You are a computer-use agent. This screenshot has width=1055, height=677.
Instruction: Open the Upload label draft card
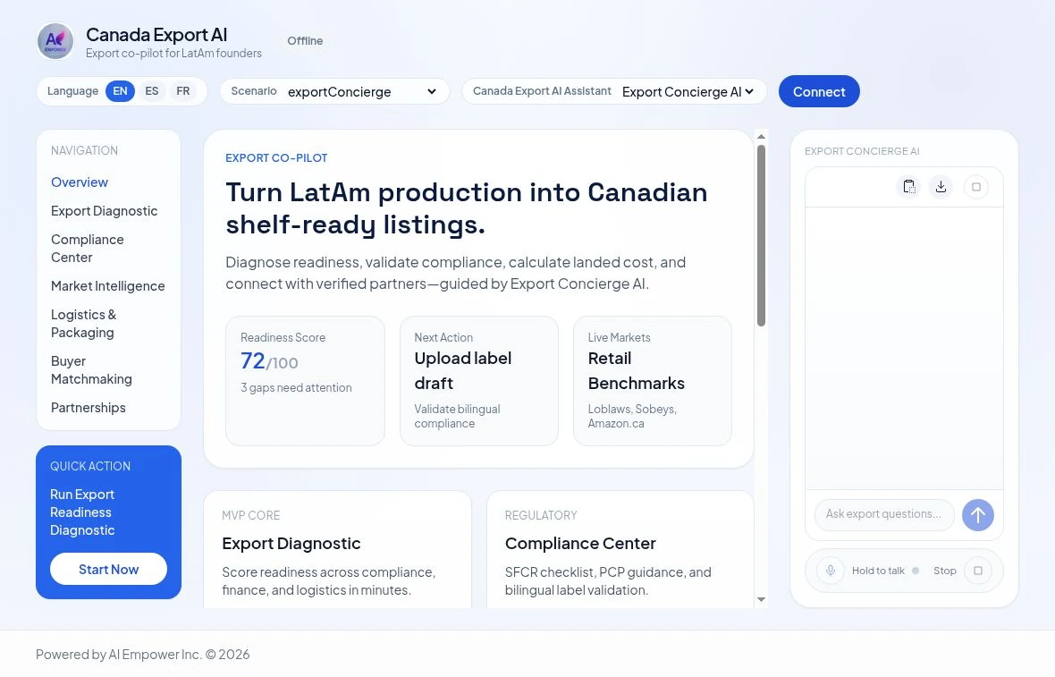click(479, 381)
